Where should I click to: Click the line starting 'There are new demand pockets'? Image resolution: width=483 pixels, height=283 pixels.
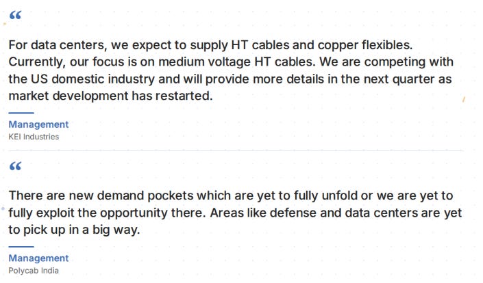(x=231, y=196)
